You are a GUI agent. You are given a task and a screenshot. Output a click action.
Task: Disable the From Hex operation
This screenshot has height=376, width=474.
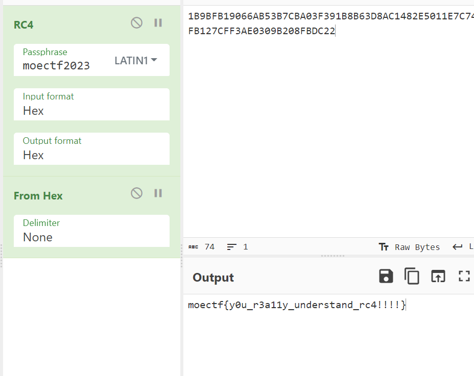(136, 193)
